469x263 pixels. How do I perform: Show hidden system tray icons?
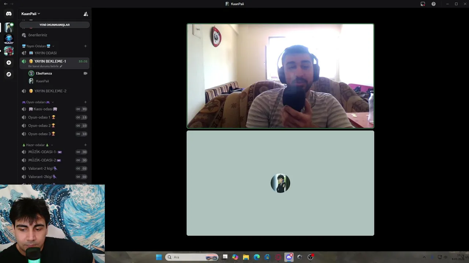point(424,257)
